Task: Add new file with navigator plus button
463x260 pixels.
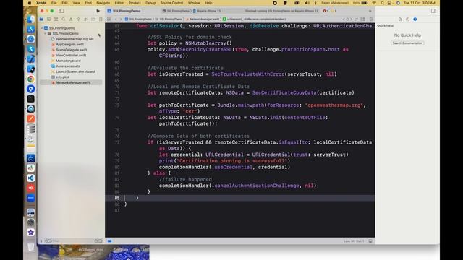Action: coord(42,240)
